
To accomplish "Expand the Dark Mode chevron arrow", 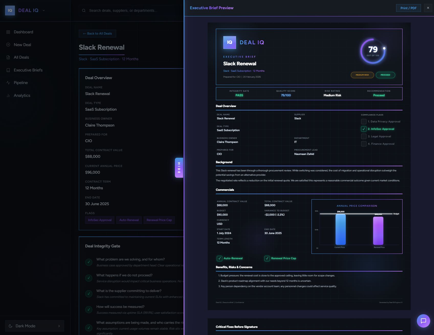I will [x=59, y=326].
